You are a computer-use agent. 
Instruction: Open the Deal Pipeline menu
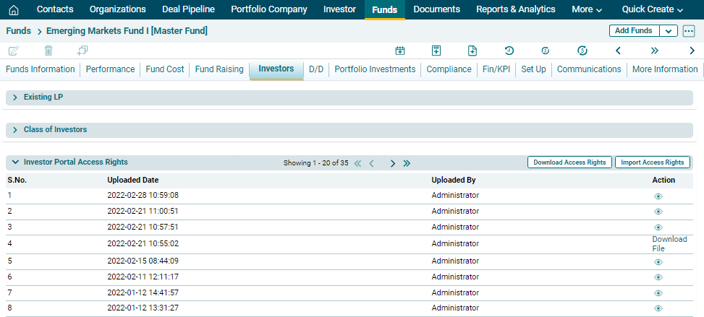click(x=188, y=9)
